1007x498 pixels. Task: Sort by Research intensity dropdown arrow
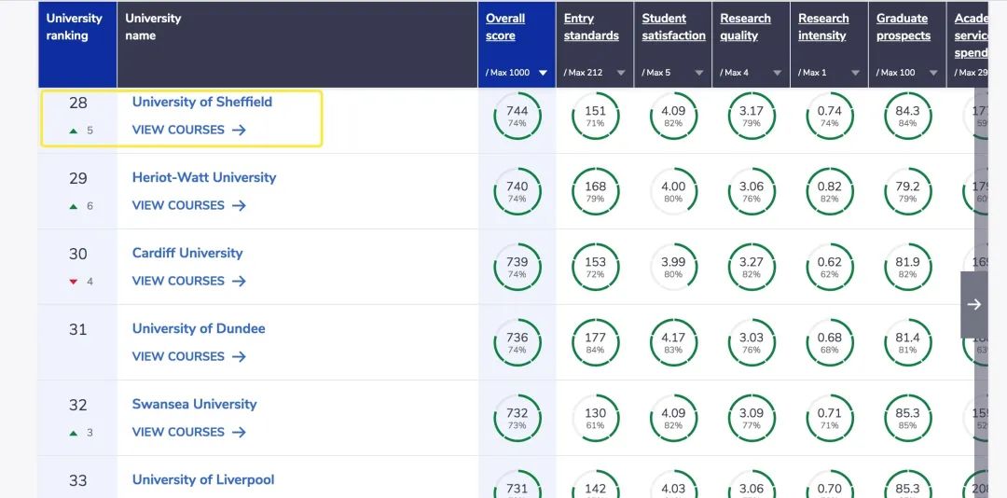tap(855, 73)
